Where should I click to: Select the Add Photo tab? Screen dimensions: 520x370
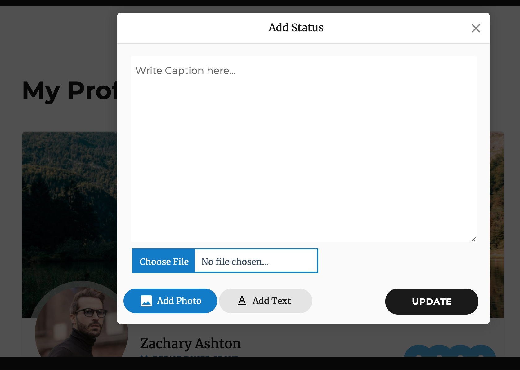(170, 301)
